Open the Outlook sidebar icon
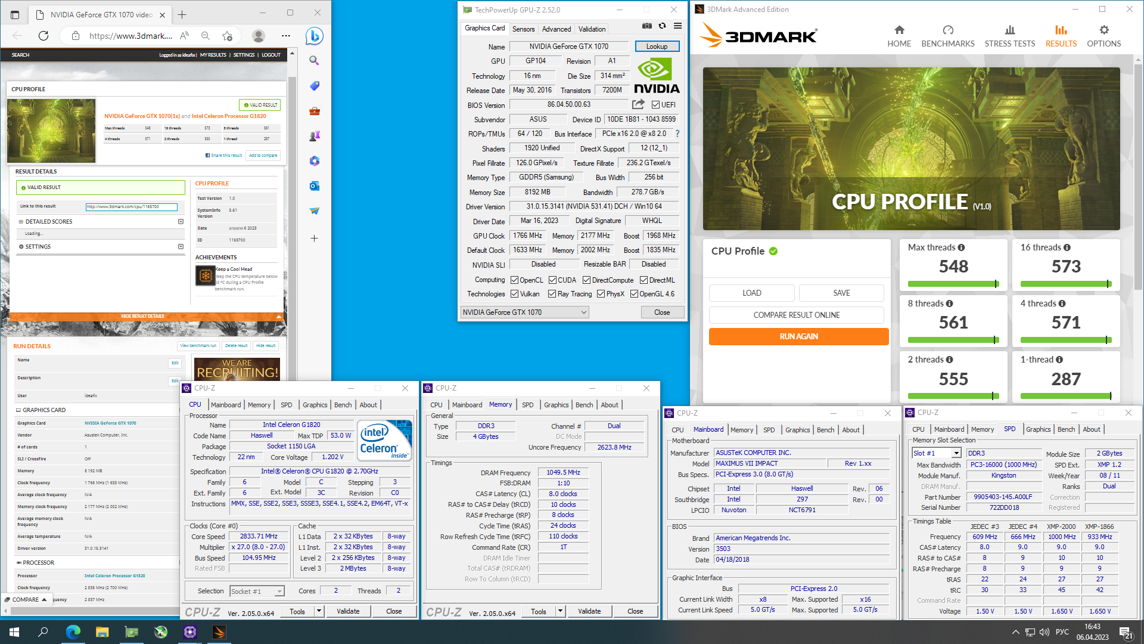Screen dimensions: 1144x644 point(315,186)
